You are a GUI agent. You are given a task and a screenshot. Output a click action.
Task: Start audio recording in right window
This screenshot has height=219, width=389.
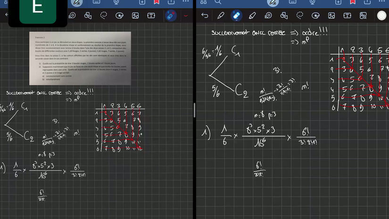pos(312,2)
